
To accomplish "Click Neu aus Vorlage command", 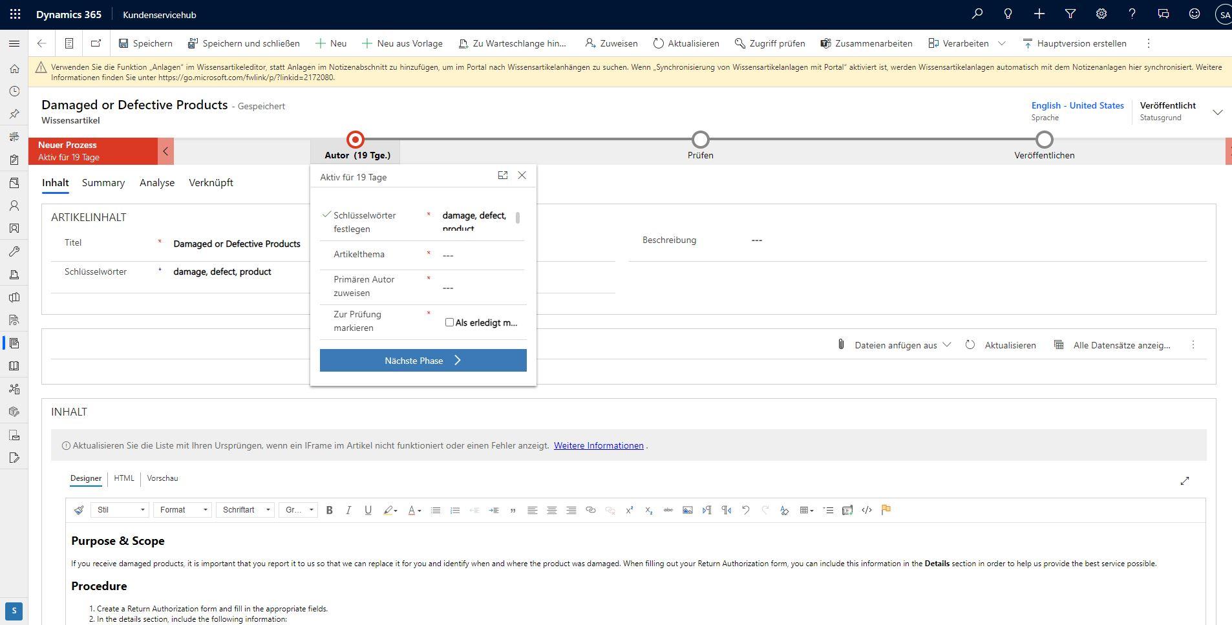I will click(402, 43).
